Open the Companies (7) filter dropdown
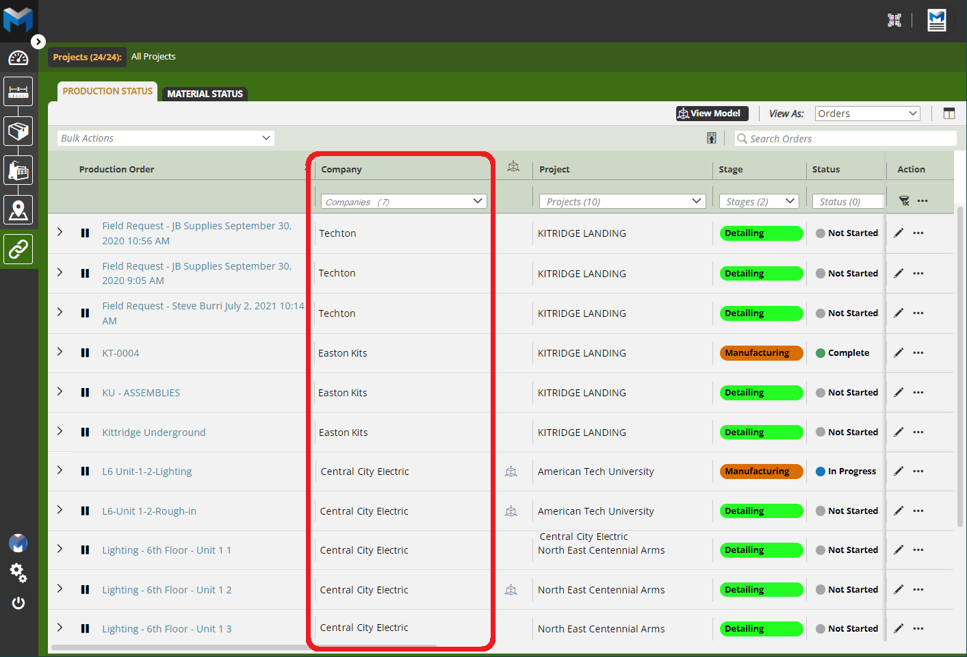The width and height of the screenshot is (967, 657). tap(404, 201)
